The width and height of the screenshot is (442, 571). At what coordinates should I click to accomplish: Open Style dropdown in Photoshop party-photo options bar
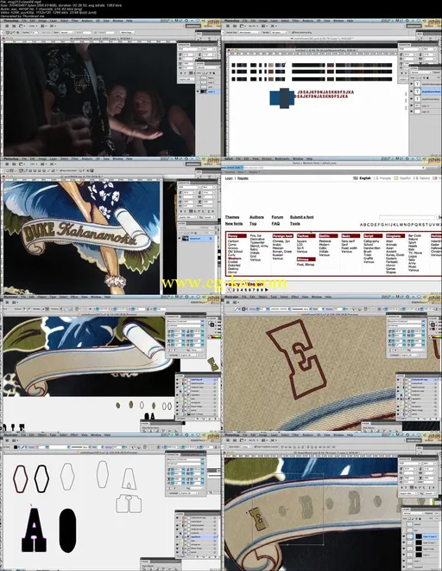tap(66, 32)
